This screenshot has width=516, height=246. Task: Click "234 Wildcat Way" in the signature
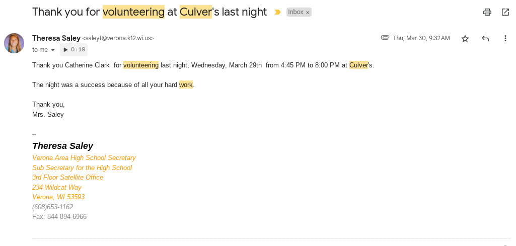pyautogui.click(x=57, y=187)
